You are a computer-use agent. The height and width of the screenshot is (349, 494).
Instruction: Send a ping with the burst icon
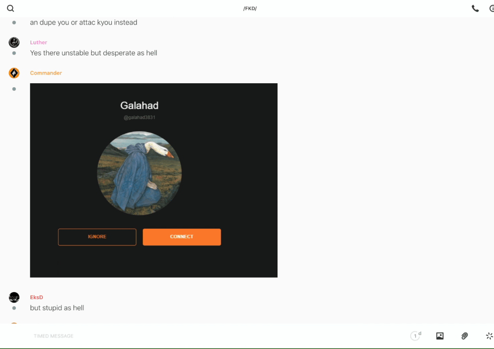(x=489, y=336)
